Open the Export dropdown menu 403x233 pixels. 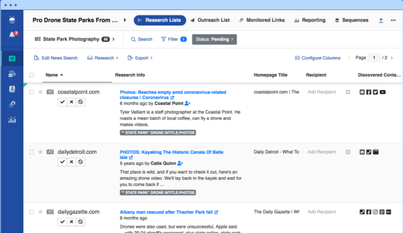click(140, 58)
